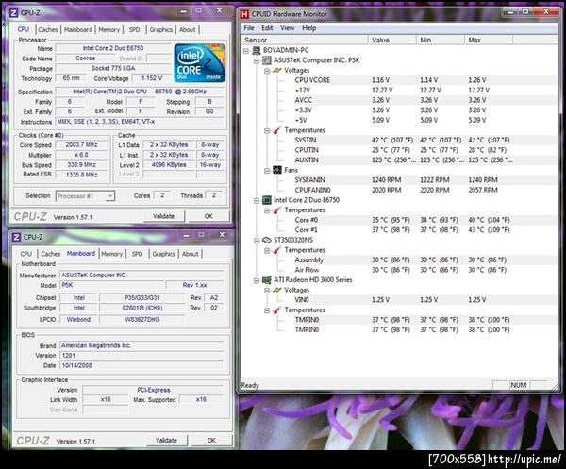Open the Help menu in Hardware Monitor
Image resolution: width=566 pixels, height=469 pixels.
tap(309, 28)
